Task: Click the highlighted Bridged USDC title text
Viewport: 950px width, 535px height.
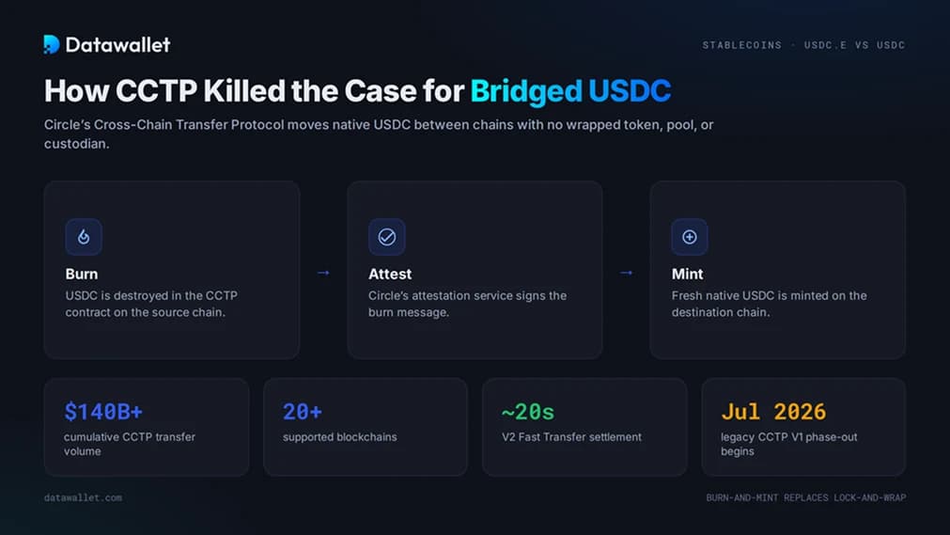Action: click(570, 91)
